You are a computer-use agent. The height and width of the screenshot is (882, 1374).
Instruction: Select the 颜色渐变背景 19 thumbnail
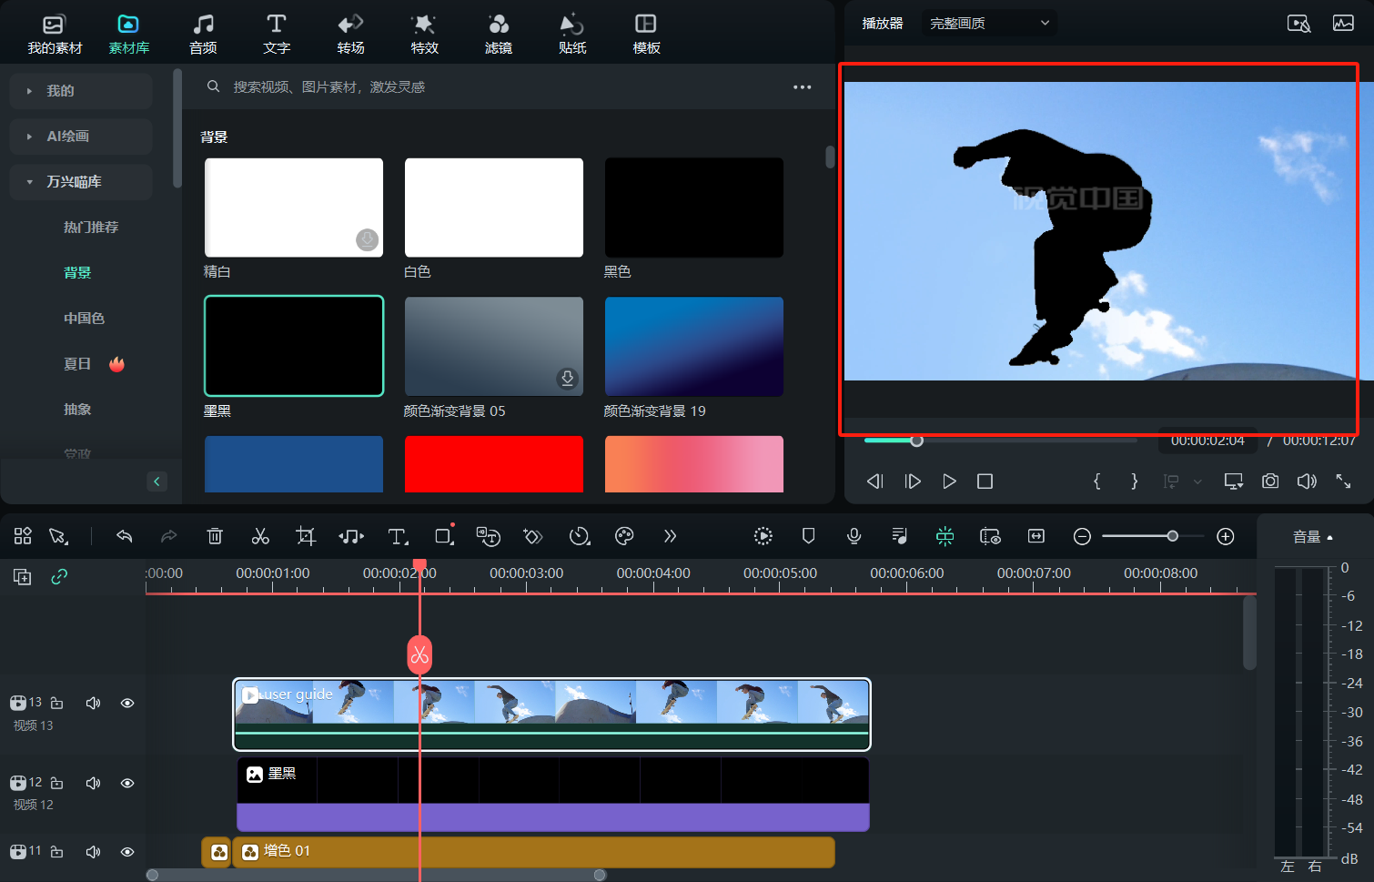click(693, 347)
